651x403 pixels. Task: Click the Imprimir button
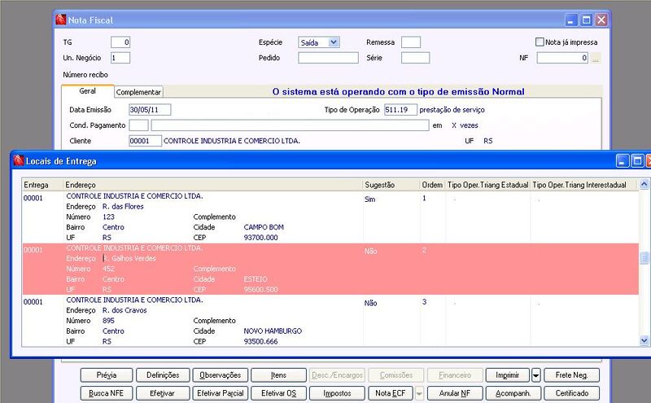pyautogui.click(x=507, y=375)
